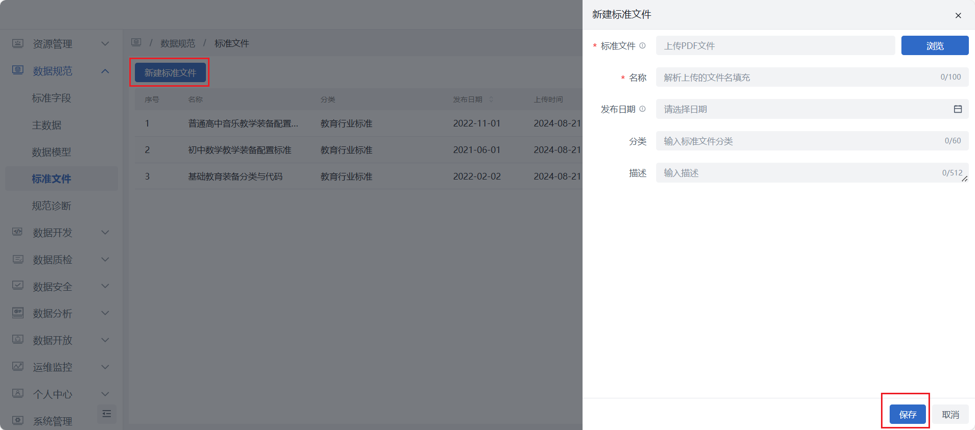The width and height of the screenshot is (975, 430).
Task: Focus the 名称 input field
Action: click(797, 78)
